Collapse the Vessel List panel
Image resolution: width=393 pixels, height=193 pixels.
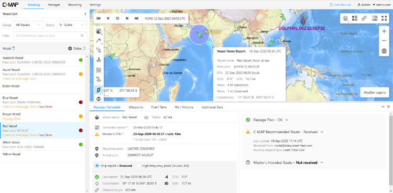pyautogui.click(x=85, y=14)
